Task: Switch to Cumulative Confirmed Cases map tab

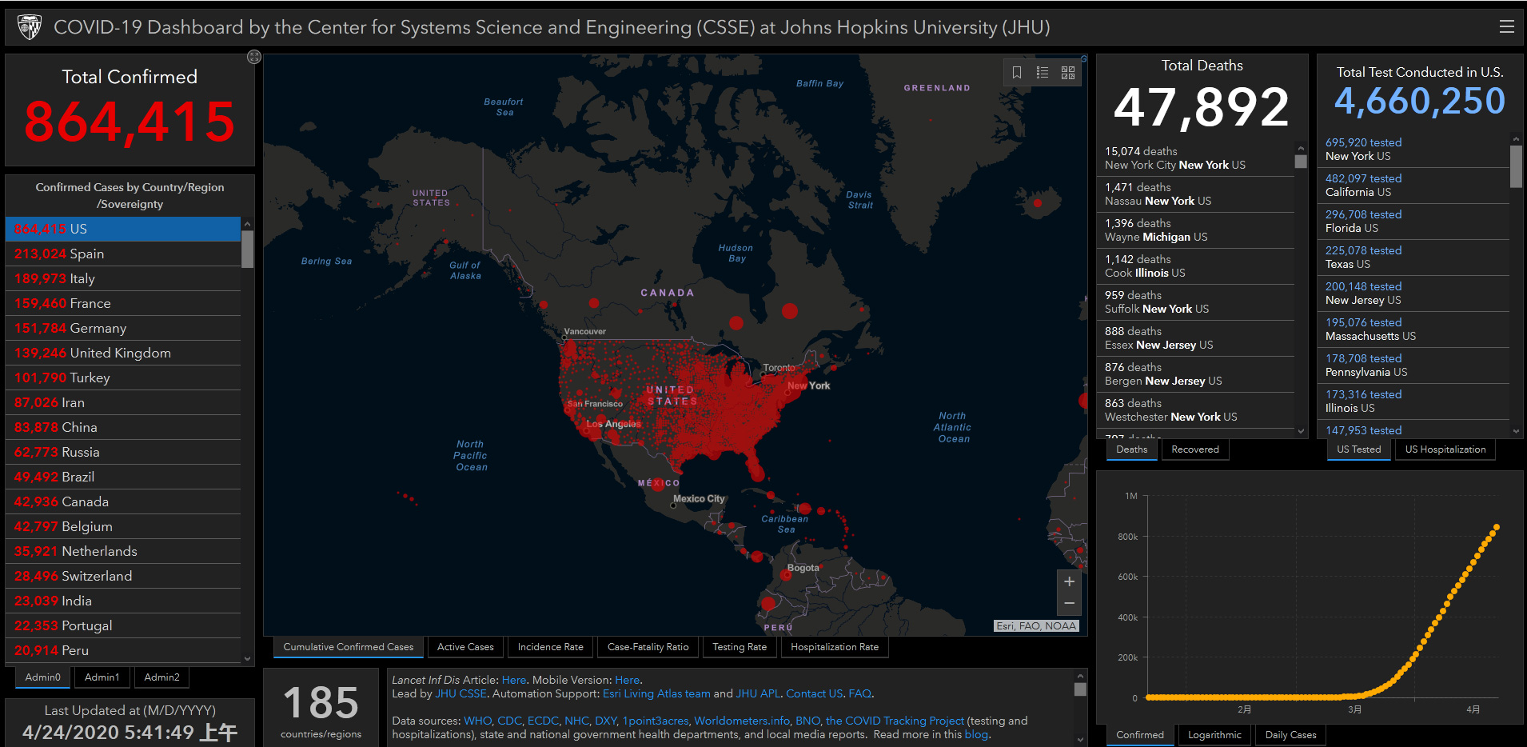Action: [x=349, y=647]
